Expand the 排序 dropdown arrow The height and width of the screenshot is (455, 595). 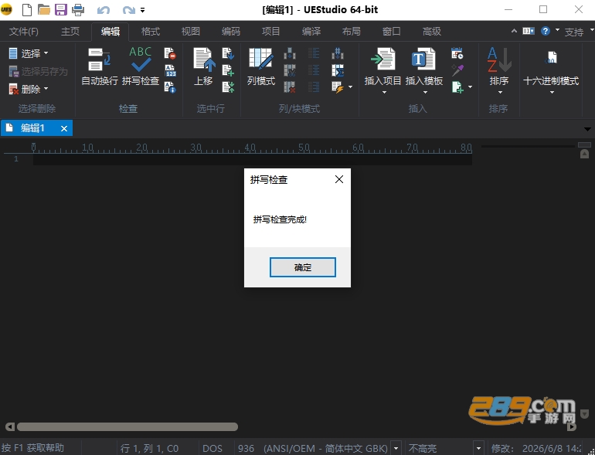(500, 92)
